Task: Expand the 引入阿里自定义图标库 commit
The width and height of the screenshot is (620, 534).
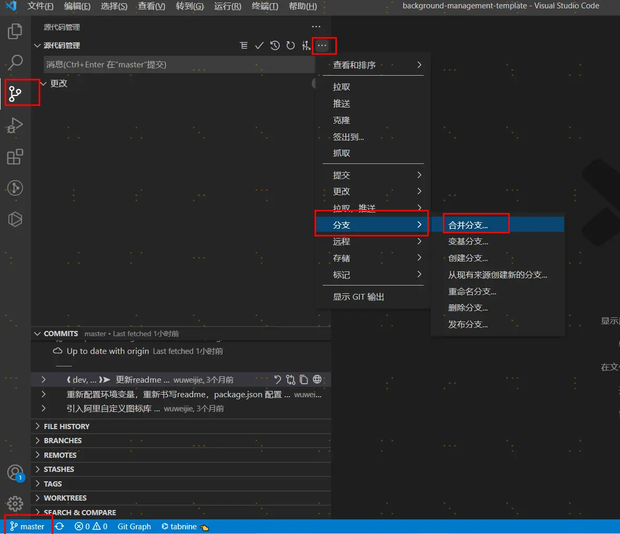Action: tap(43, 409)
